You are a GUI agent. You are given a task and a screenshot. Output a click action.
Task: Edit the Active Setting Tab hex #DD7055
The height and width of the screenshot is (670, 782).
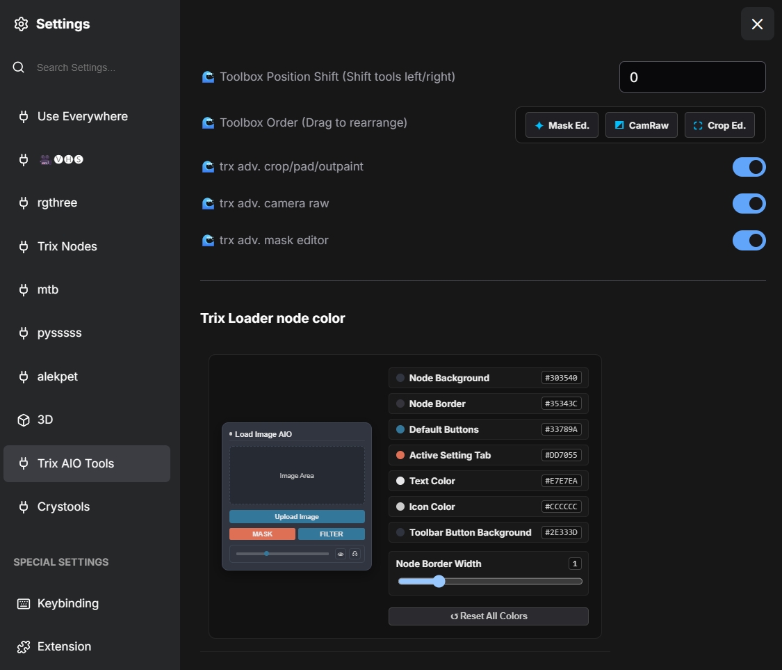561,455
